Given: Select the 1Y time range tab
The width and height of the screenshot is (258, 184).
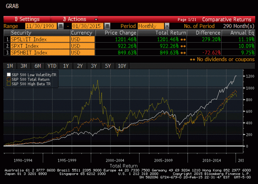Looking at the screenshot, I should click(66, 66).
